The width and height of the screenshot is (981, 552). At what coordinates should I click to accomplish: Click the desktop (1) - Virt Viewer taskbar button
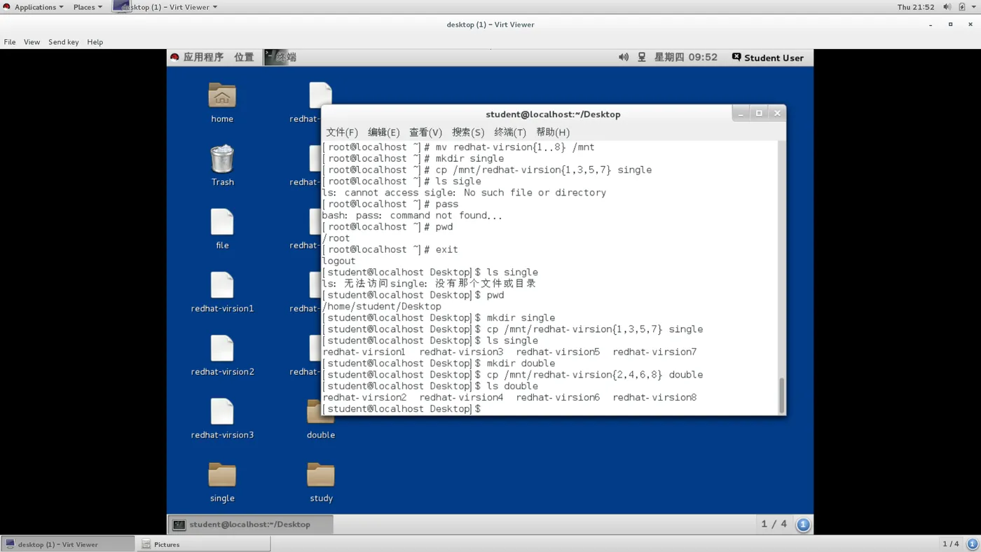pos(67,544)
